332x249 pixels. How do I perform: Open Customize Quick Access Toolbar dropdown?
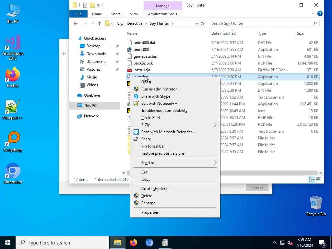click(99, 5)
